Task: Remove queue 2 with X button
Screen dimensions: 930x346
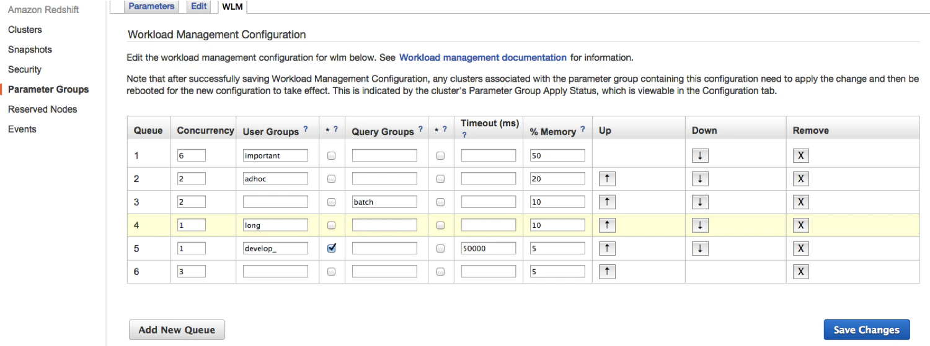Action: coord(801,179)
